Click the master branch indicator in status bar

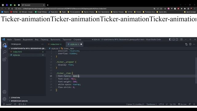click(x=7, y=104)
